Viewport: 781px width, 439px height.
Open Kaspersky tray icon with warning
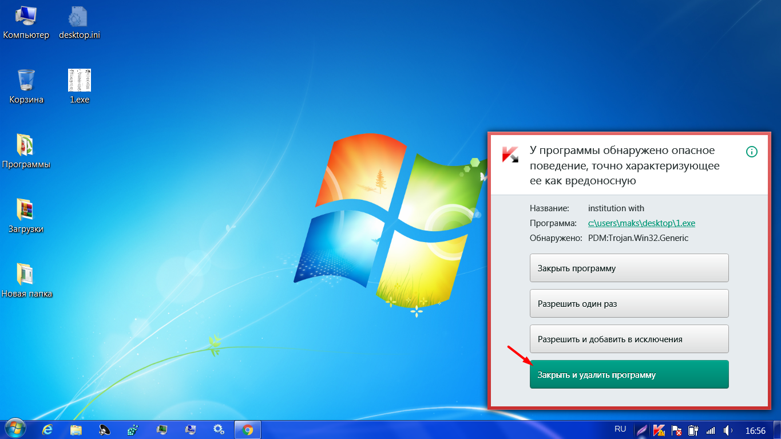pos(660,430)
